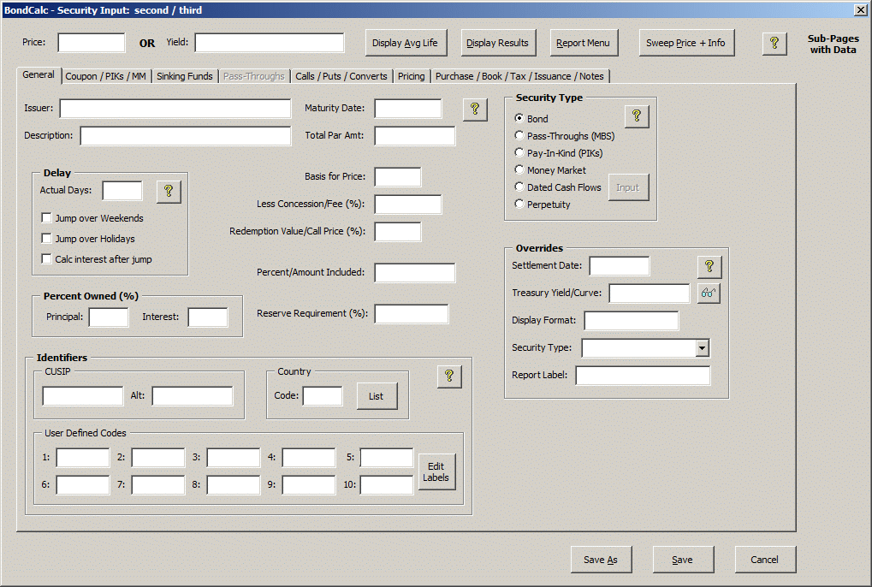The width and height of the screenshot is (872, 587).
Task: Check Calc interest after jump
Action: [x=47, y=259]
